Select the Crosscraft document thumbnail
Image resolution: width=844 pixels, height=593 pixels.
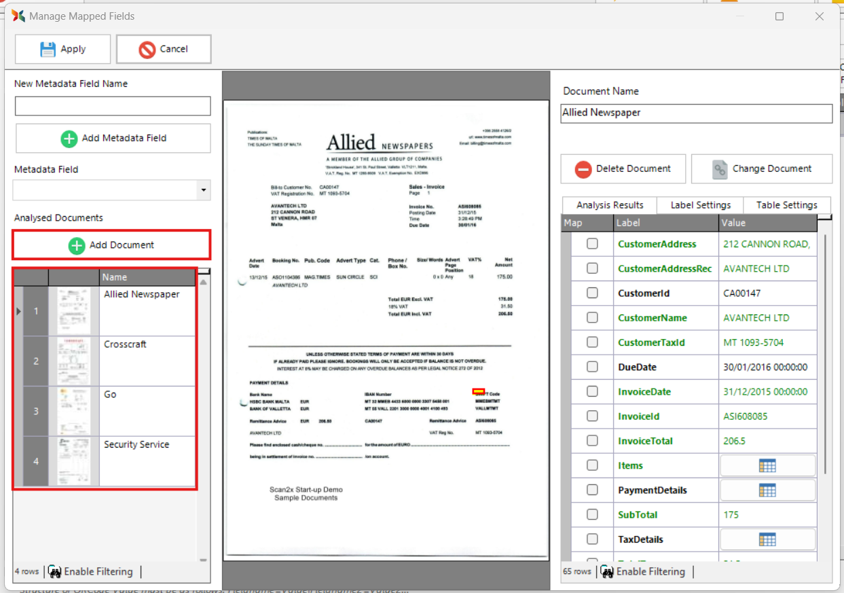tap(74, 361)
